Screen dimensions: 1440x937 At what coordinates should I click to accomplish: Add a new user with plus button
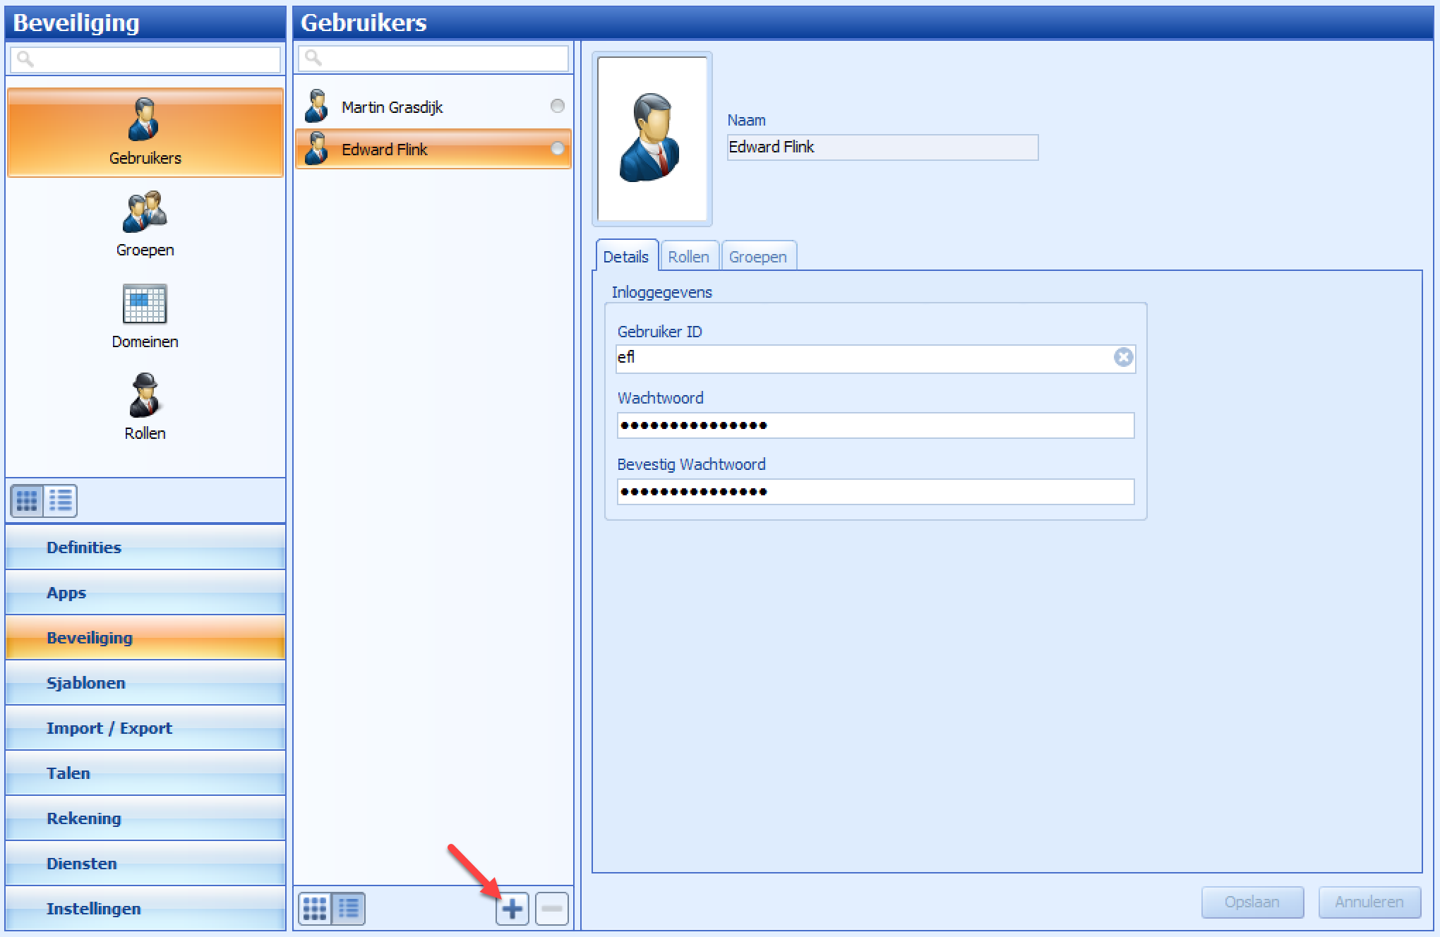tap(512, 909)
